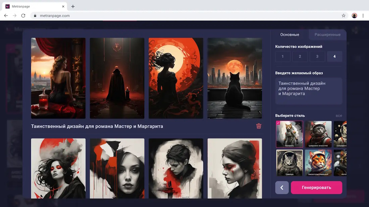Open a new browser tab
The width and height of the screenshot is (369, 207).
pos(73,6)
